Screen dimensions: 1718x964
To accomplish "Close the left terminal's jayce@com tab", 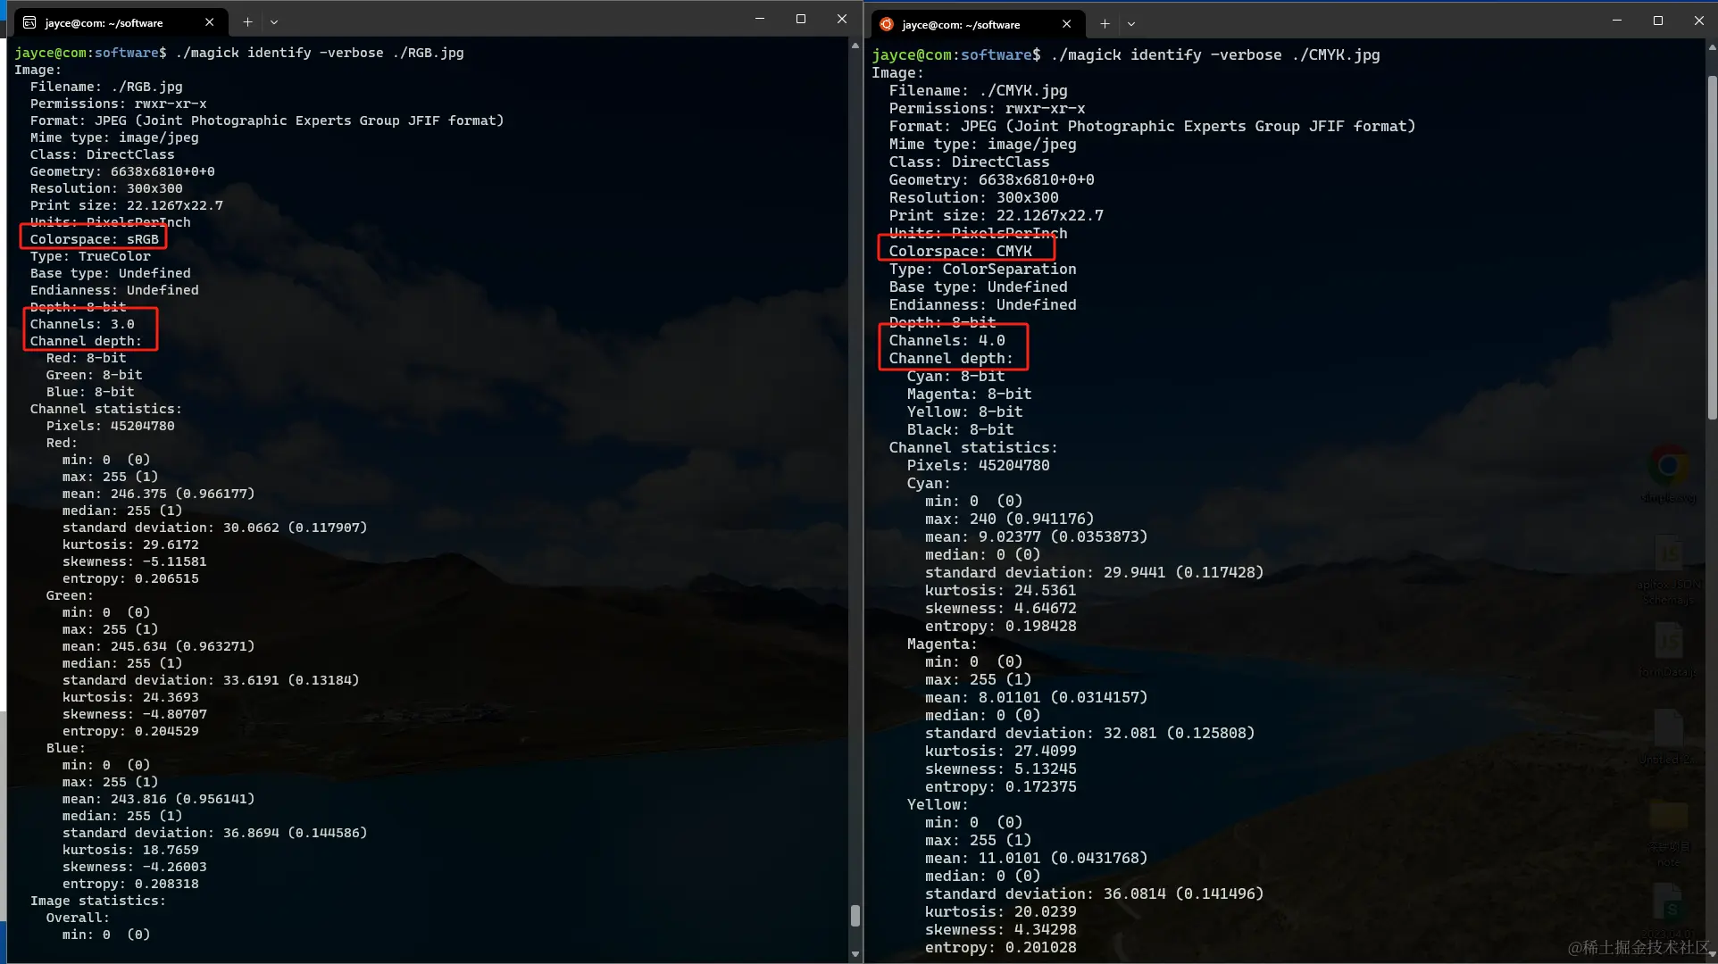I will coord(209,22).
